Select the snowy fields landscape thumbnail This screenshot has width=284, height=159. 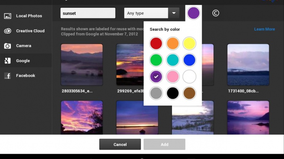(x=193, y=120)
